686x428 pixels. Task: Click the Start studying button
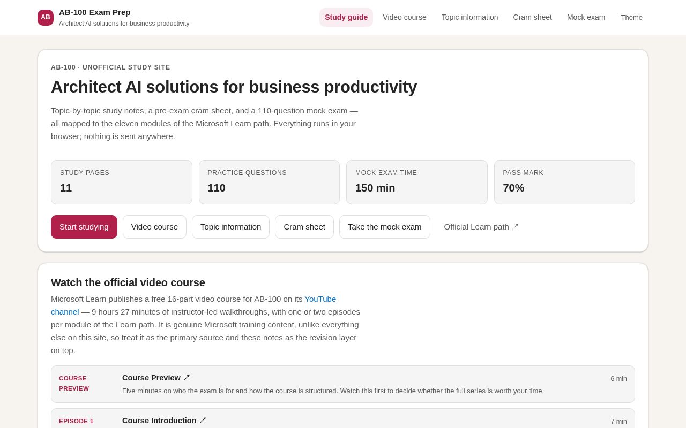84,227
